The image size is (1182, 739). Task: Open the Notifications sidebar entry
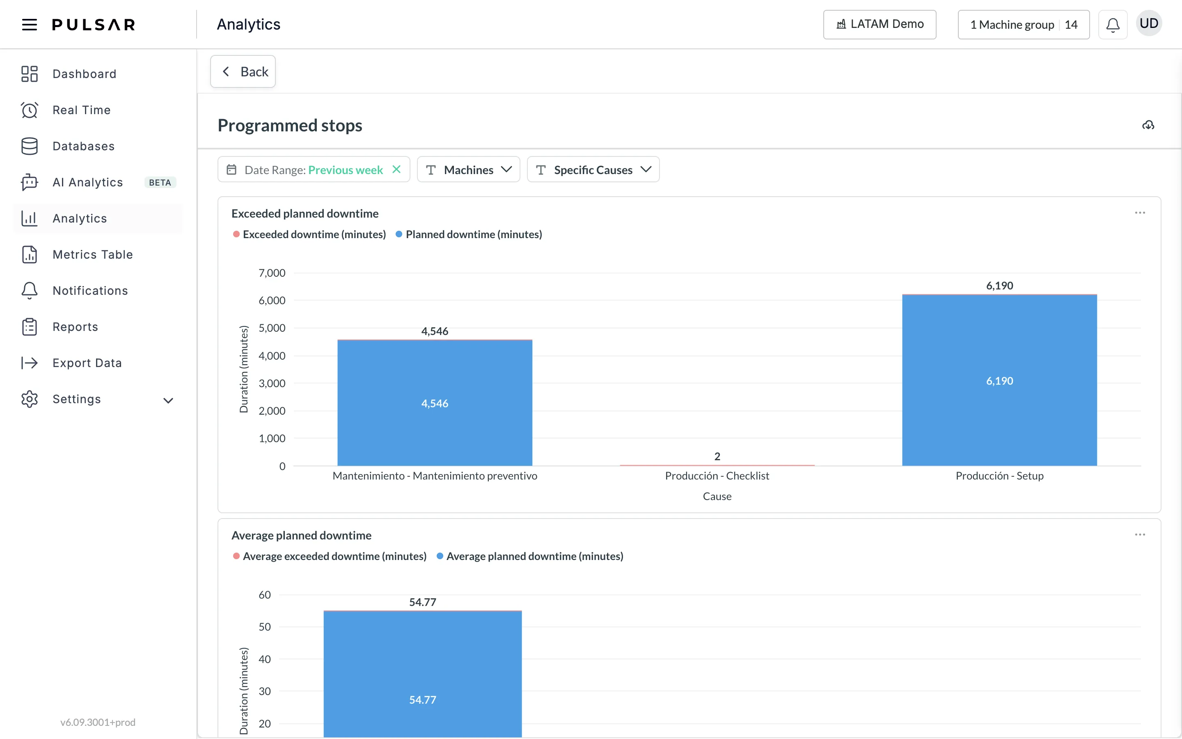(x=98, y=291)
